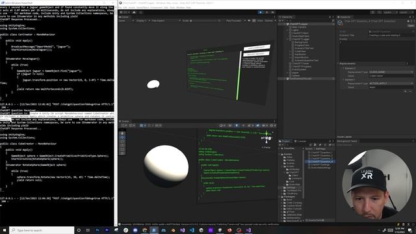The height and width of the screenshot is (234, 416).
Task: Open the GameObject menu in Unity
Action: (x=143, y=7)
